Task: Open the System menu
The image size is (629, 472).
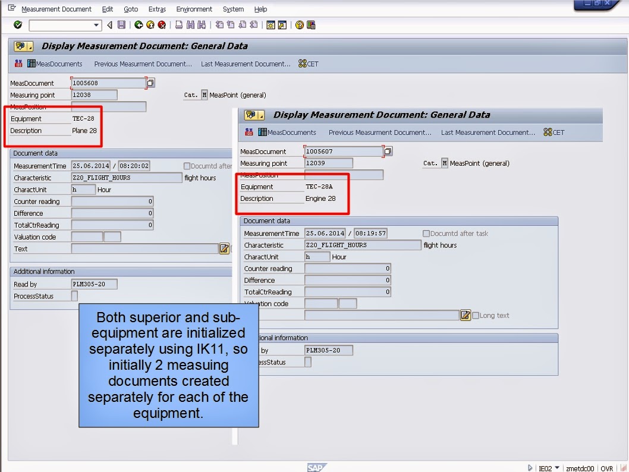Action: (x=233, y=9)
